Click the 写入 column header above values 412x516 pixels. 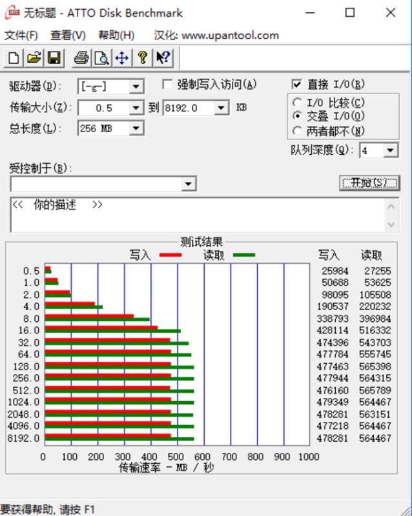(x=329, y=255)
